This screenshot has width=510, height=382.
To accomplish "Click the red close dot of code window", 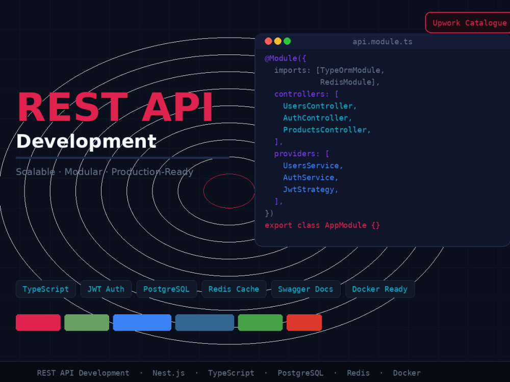I will click(x=268, y=41).
